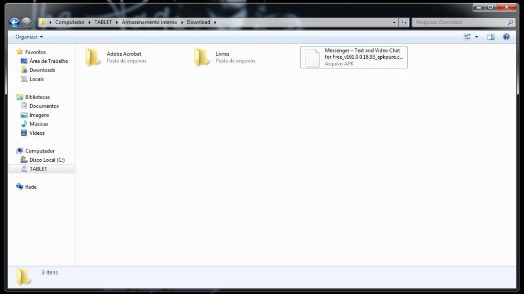This screenshot has height=294, width=524.
Task: Open the Vídeos library
Action: click(x=37, y=133)
